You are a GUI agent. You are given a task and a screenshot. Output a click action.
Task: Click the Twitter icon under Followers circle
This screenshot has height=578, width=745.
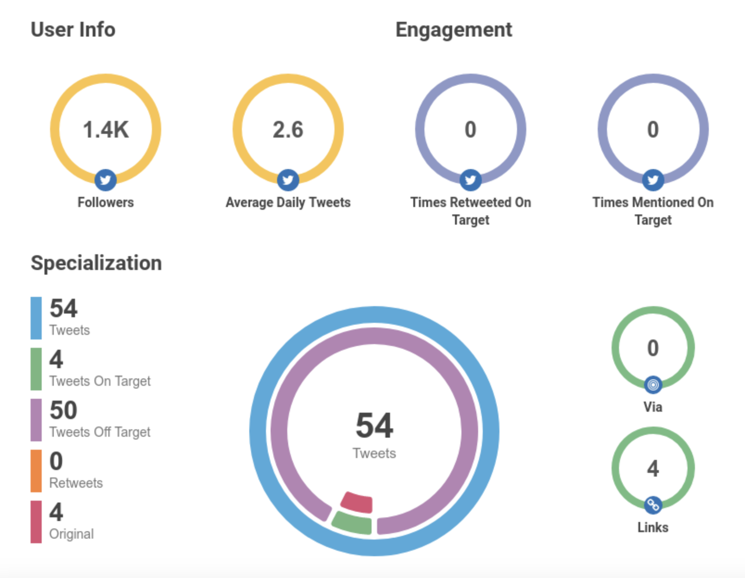tap(106, 180)
